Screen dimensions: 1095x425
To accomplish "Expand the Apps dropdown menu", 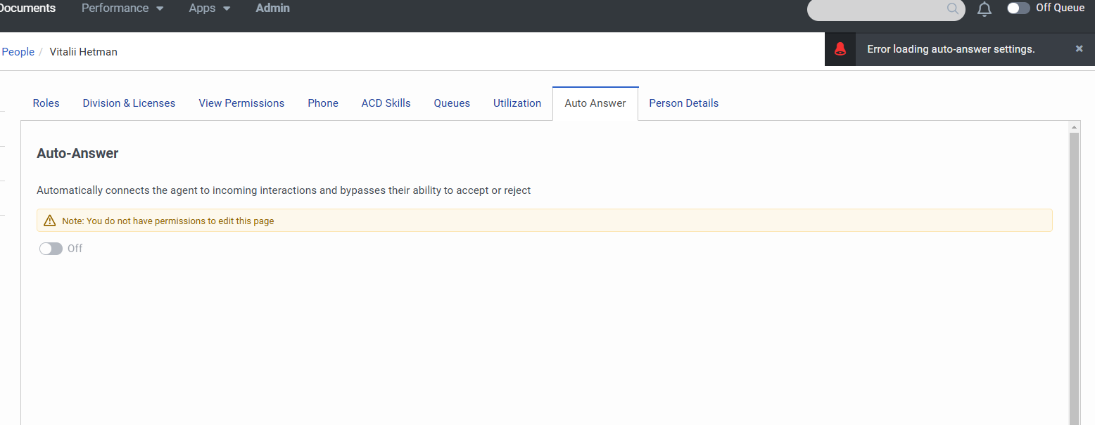I will click(210, 8).
